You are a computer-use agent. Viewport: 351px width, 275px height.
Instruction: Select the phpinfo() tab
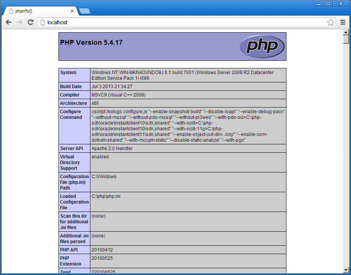pos(40,11)
